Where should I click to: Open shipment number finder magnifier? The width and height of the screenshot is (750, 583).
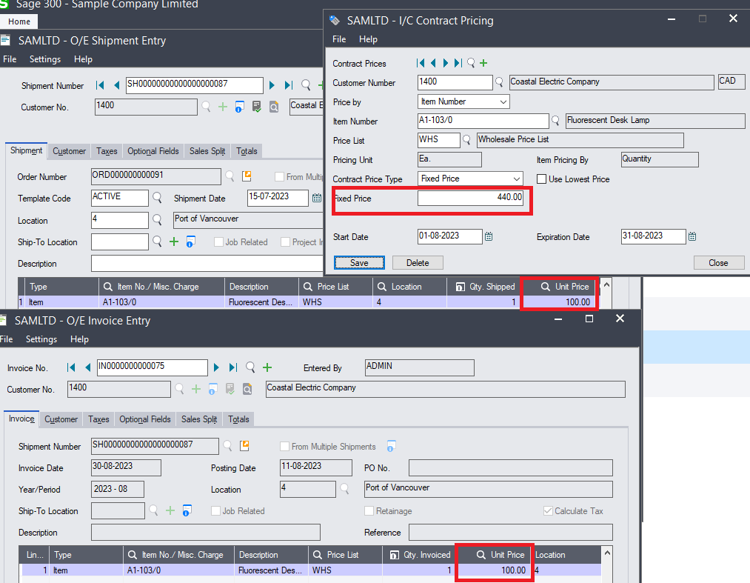pyautogui.click(x=306, y=85)
